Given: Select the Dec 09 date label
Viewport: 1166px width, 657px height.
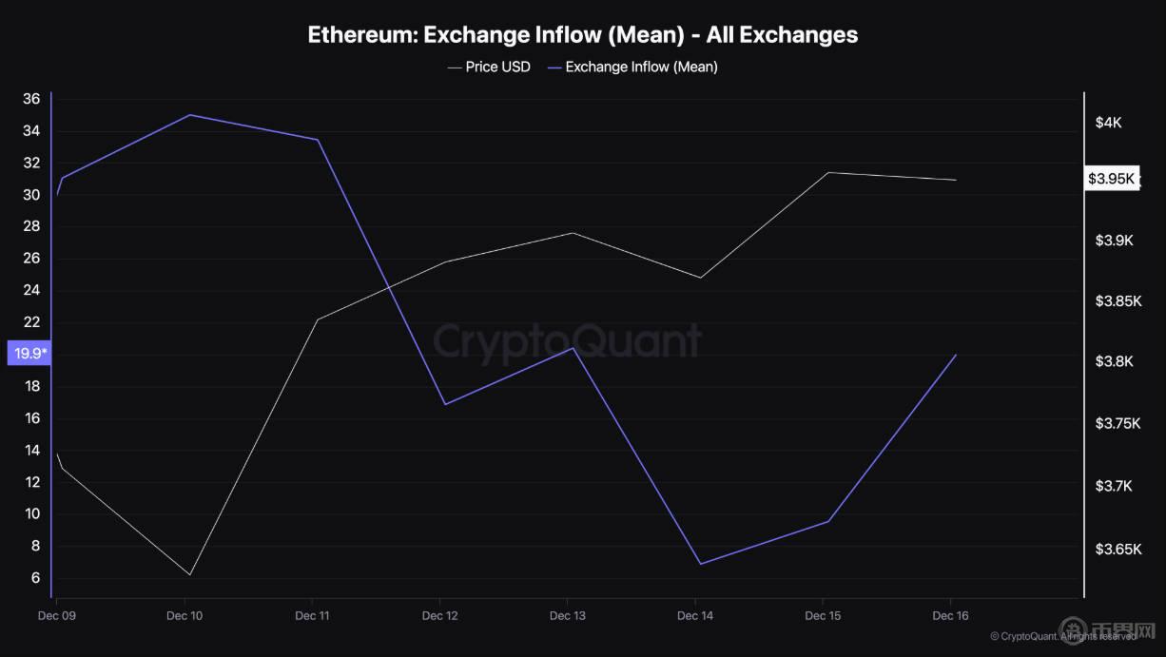Looking at the screenshot, I should tap(56, 616).
